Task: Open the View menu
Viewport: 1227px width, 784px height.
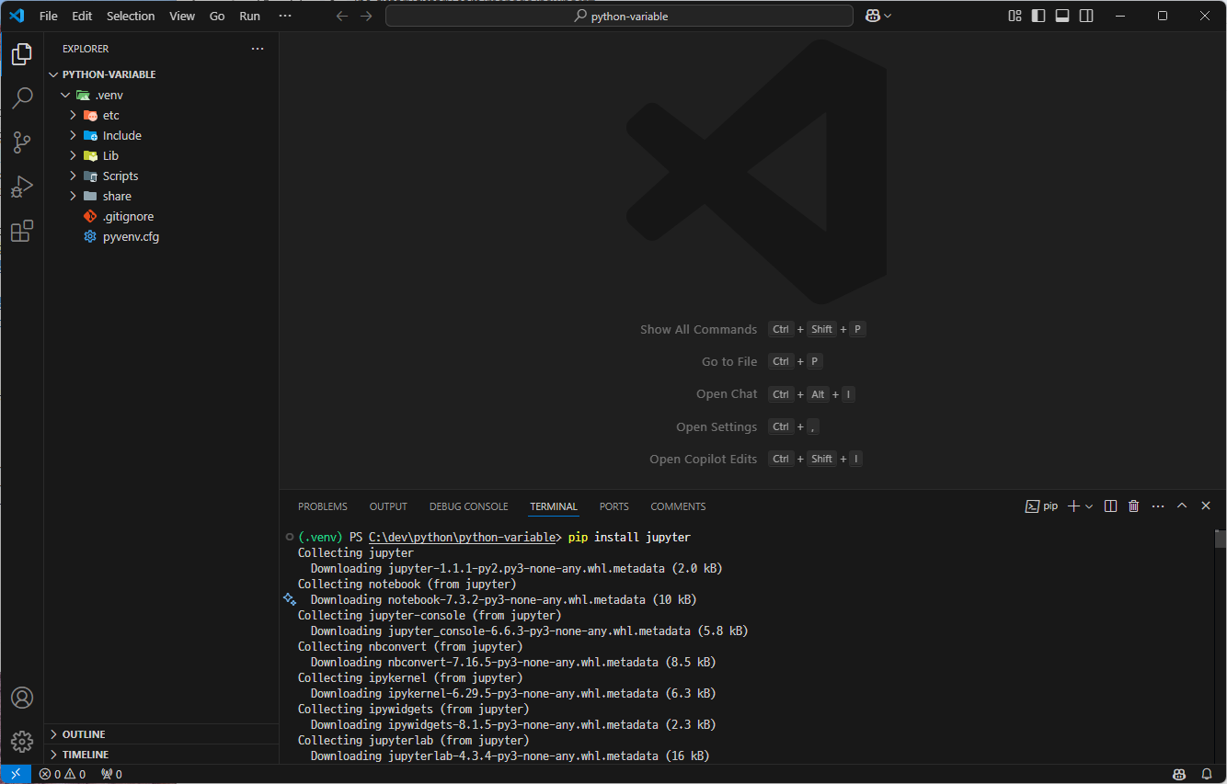Action: click(182, 16)
